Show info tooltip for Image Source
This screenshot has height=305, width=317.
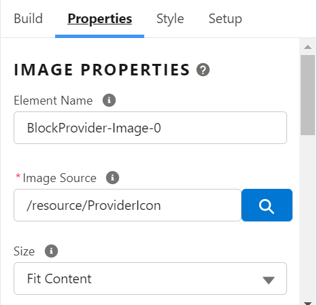tap(112, 177)
